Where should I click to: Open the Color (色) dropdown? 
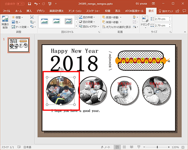pyautogui.click(x=16, y=22)
